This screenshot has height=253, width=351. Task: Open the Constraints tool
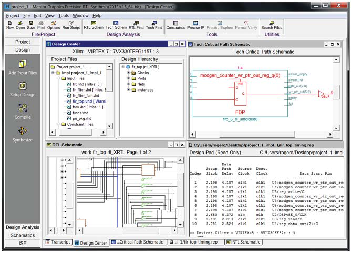(175, 25)
